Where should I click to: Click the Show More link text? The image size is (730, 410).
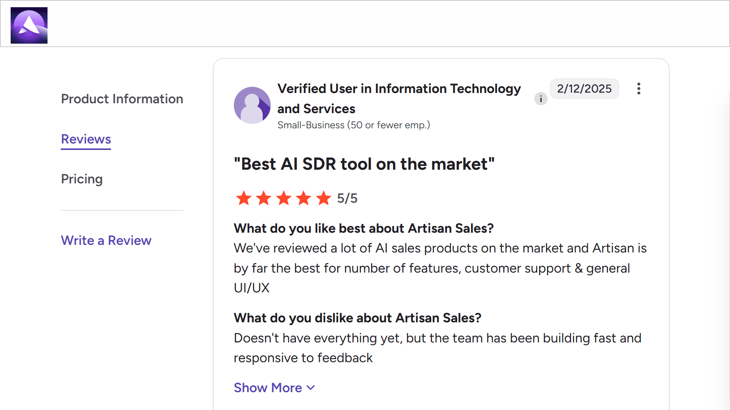[x=268, y=388]
